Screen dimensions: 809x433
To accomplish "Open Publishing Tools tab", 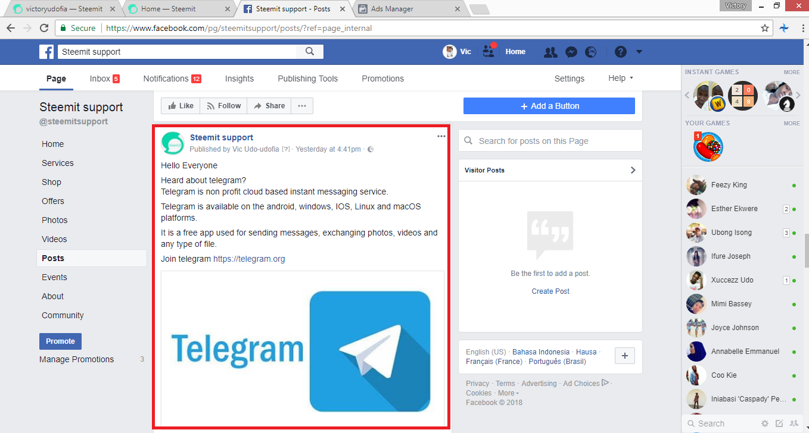I will click(307, 79).
